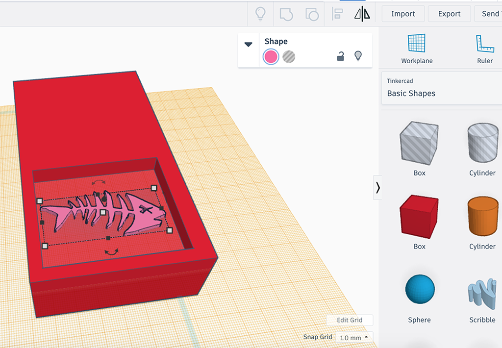Hide selected shape with lightbulb in Shape panel
Screen dimensions: 502x348
coord(358,56)
